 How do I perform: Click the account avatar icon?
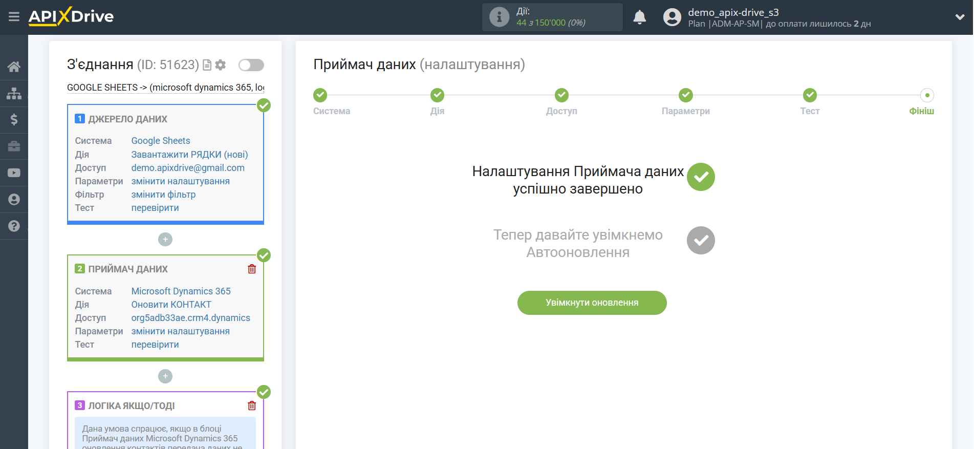coord(672,17)
